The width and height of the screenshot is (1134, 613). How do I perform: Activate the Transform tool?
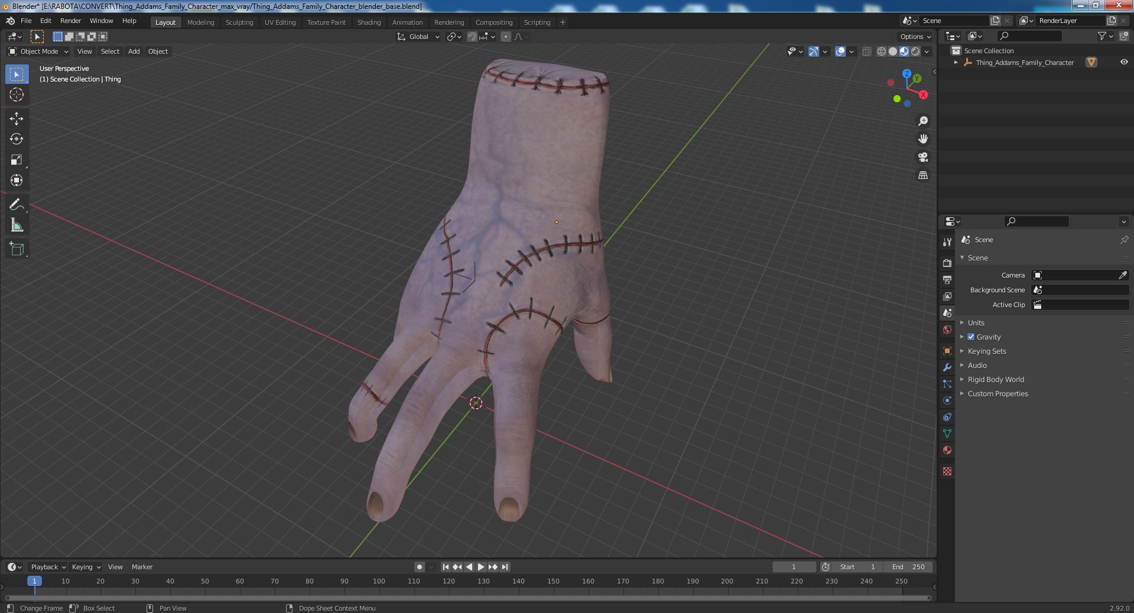17,180
